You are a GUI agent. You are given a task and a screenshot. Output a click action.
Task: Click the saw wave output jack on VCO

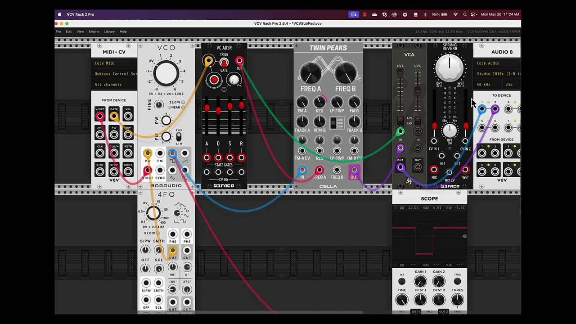coord(184,154)
